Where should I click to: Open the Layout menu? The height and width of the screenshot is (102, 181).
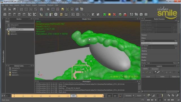point(17,5)
